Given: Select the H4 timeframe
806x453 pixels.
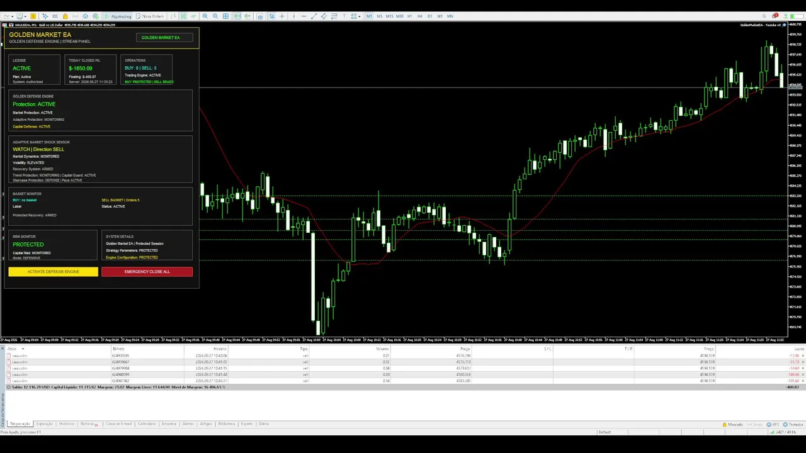Looking at the screenshot, I should pyautogui.click(x=419, y=16).
